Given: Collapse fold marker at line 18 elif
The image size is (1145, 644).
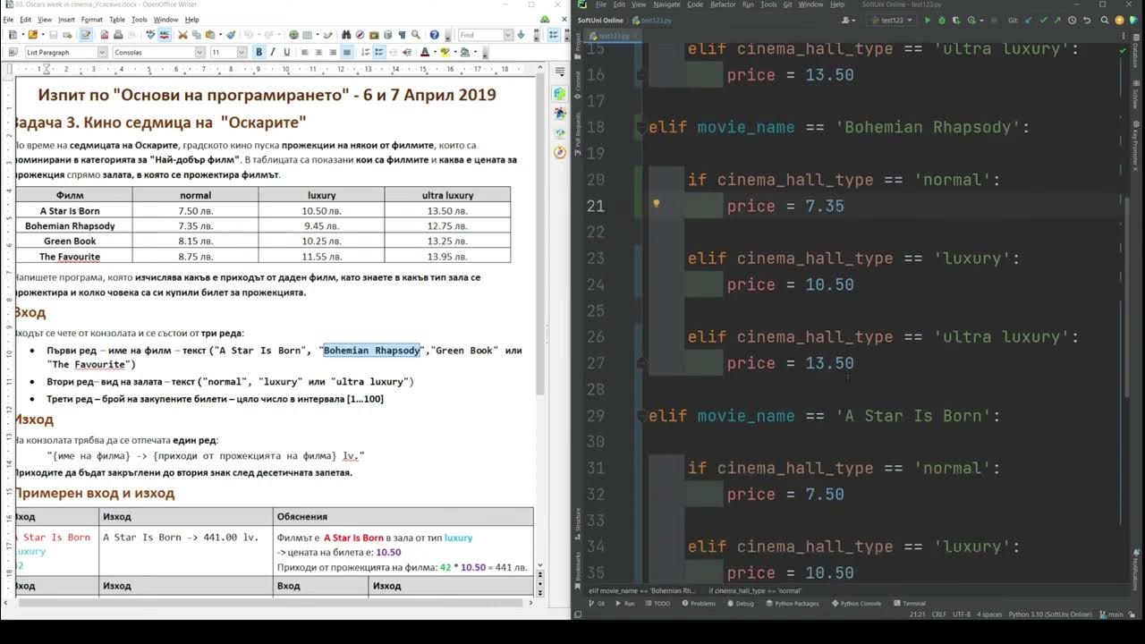Looking at the screenshot, I should [x=641, y=127].
